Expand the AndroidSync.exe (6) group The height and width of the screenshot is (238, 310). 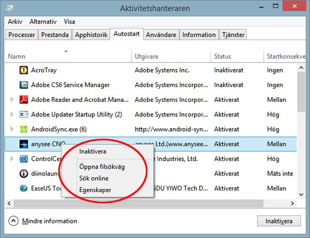tap(12, 129)
